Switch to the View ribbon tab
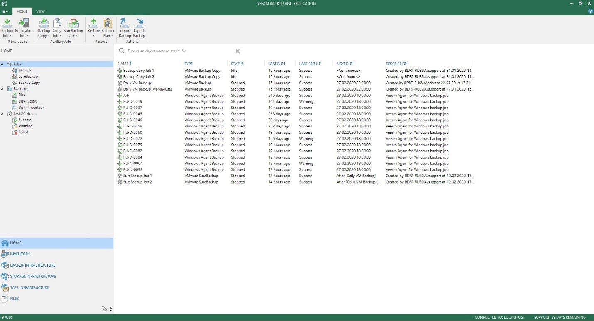The width and height of the screenshot is (594, 321). point(40,12)
